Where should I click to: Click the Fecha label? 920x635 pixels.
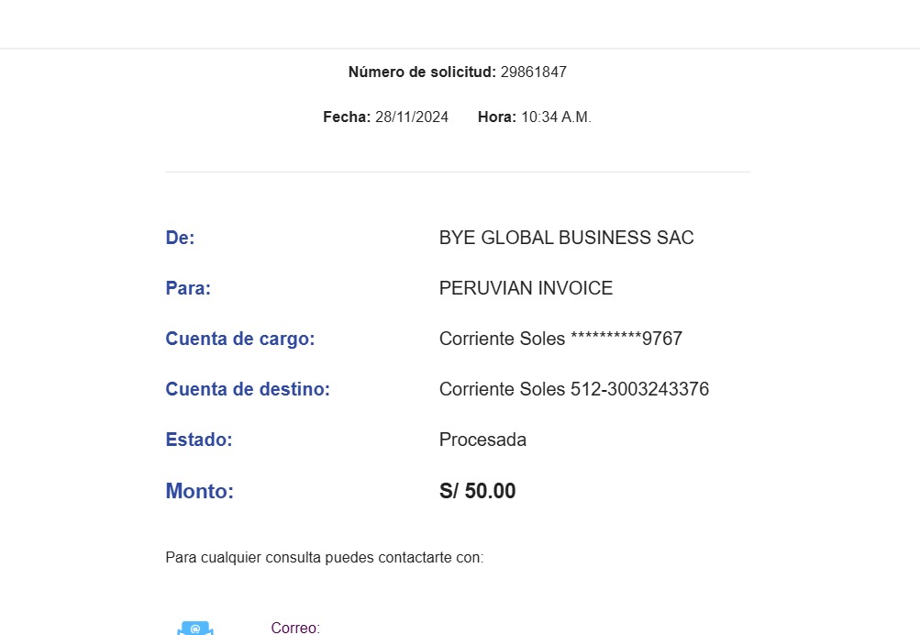pyautogui.click(x=347, y=117)
